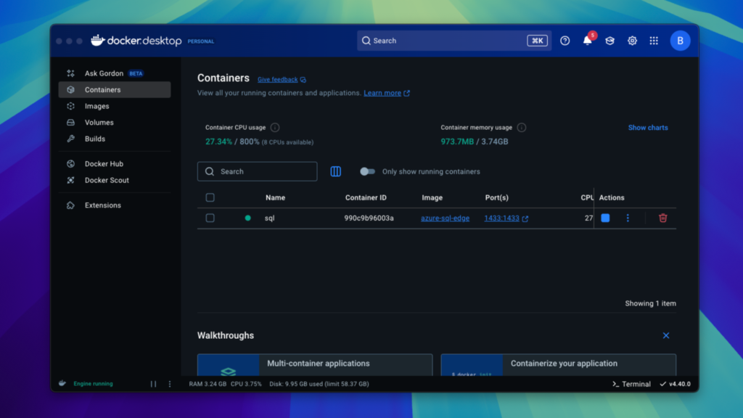743x418 pixels.
Task: Open the sql container name
Action: (270, 218)
